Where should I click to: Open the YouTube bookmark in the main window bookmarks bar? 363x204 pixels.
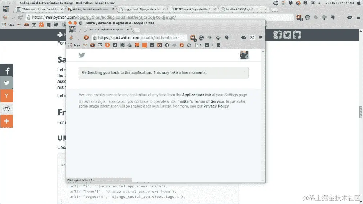click(26, 25)
